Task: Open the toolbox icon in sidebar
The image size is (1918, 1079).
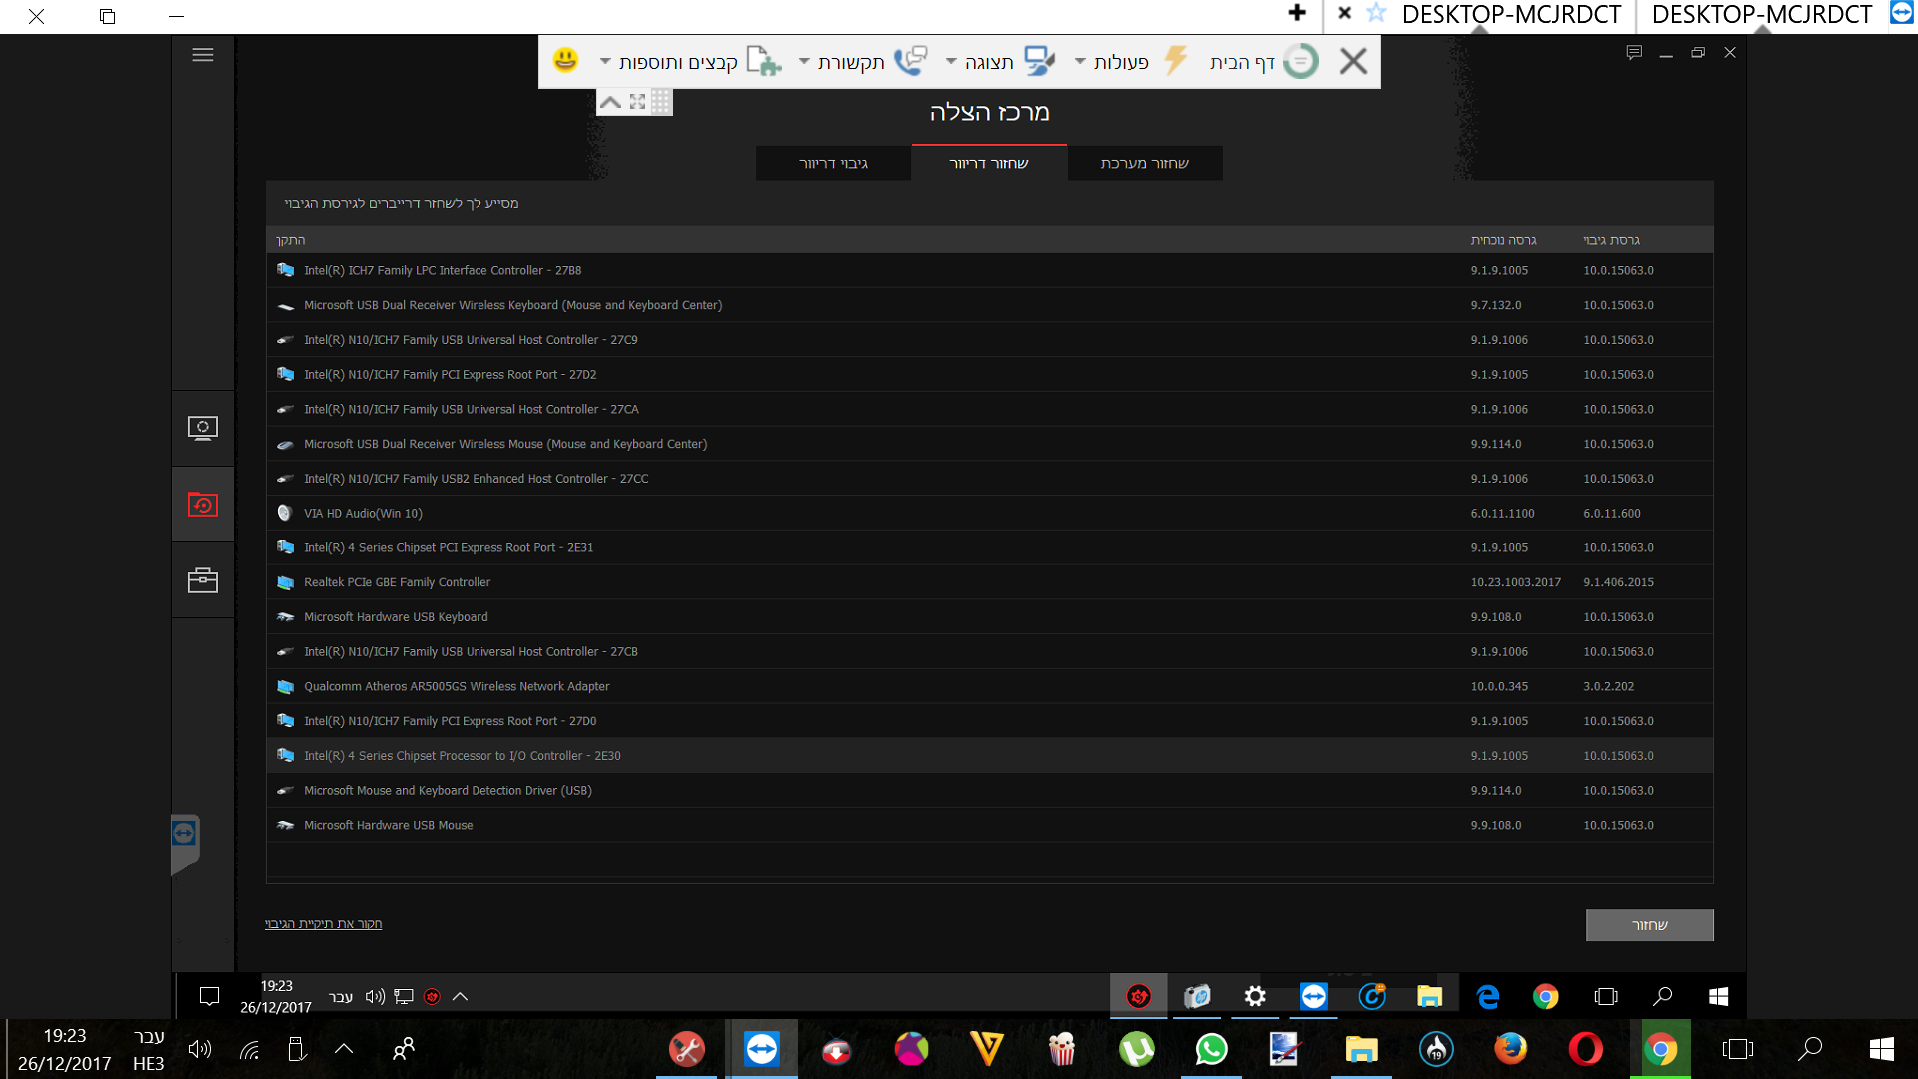Action: (x=203, y=580)
